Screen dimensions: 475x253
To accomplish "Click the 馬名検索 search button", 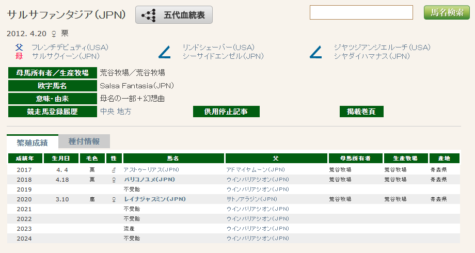I will pyautogui.click(x=447, y=13).
